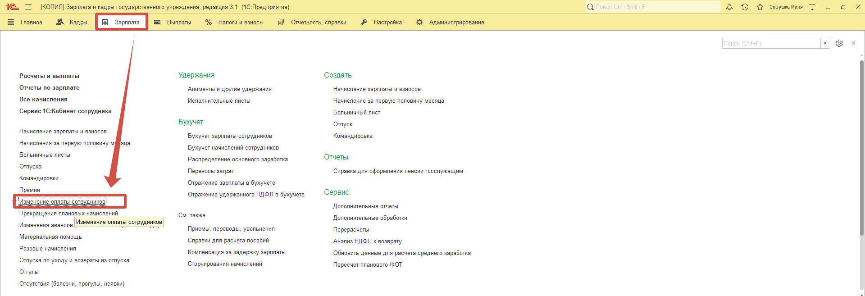Open Обновить данные для расчета среднего заработка
The image size is (865, 296).
coord(402,253)
